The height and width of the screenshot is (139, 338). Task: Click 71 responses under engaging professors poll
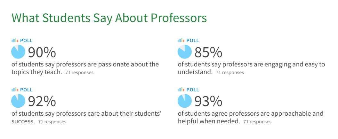pyautogui.click(x=230, y=73)
